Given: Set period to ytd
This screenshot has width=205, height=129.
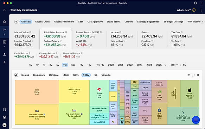Looking at the screenshot, I should pyautogui.click(x=65, y=65).
